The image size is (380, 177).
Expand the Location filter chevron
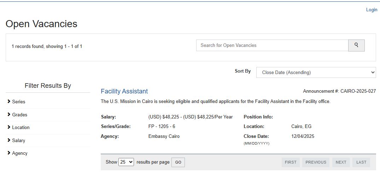[x=9, y=127]
